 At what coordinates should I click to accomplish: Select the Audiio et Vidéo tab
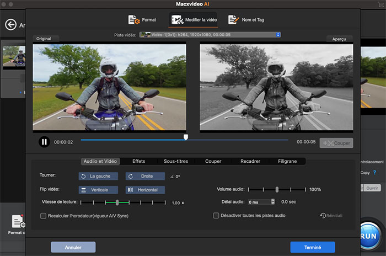point(100,161)
